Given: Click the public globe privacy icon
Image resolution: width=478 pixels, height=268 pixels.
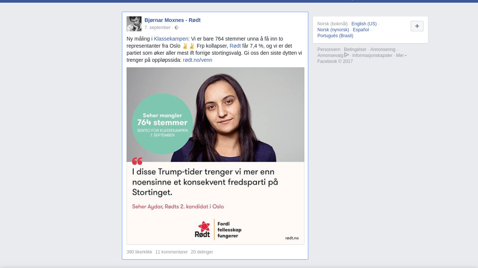Looking at the screenshot, I should click(x=177, y=28).
